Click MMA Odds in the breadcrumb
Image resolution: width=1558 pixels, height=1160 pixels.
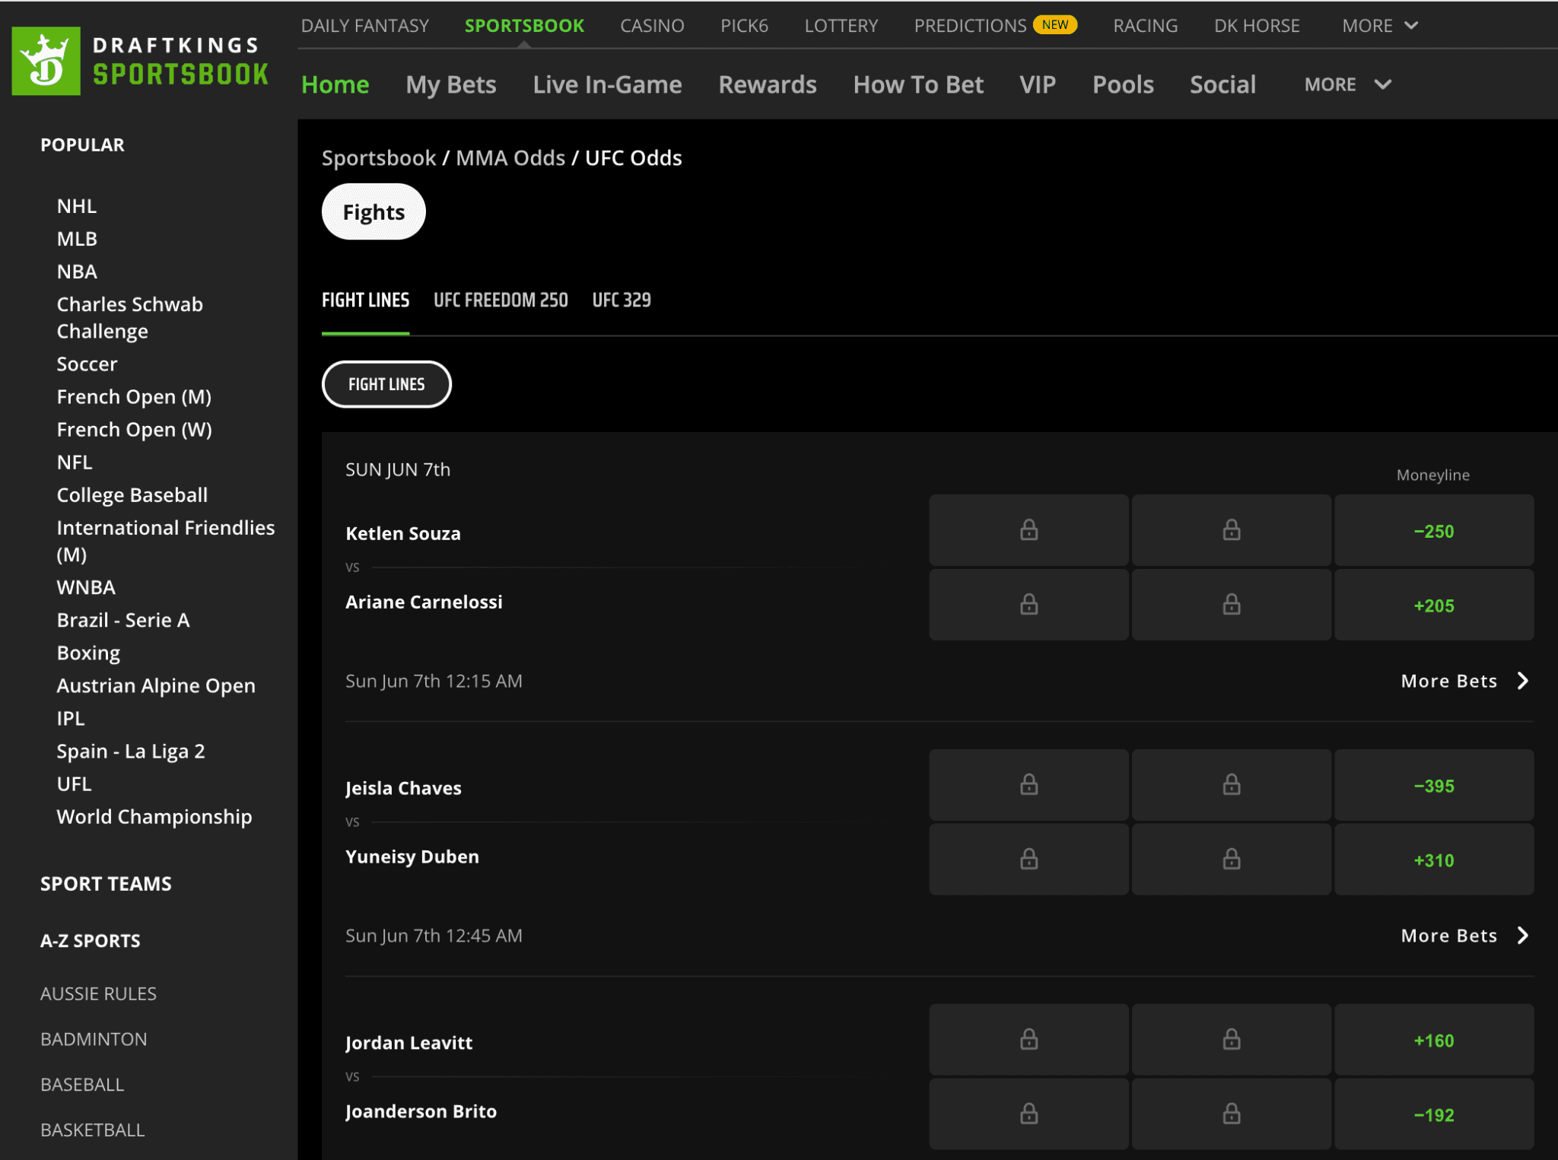coord(510,158)
